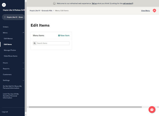Click the Menu Items panel heading
159x116 pixels.
(38, 35)
